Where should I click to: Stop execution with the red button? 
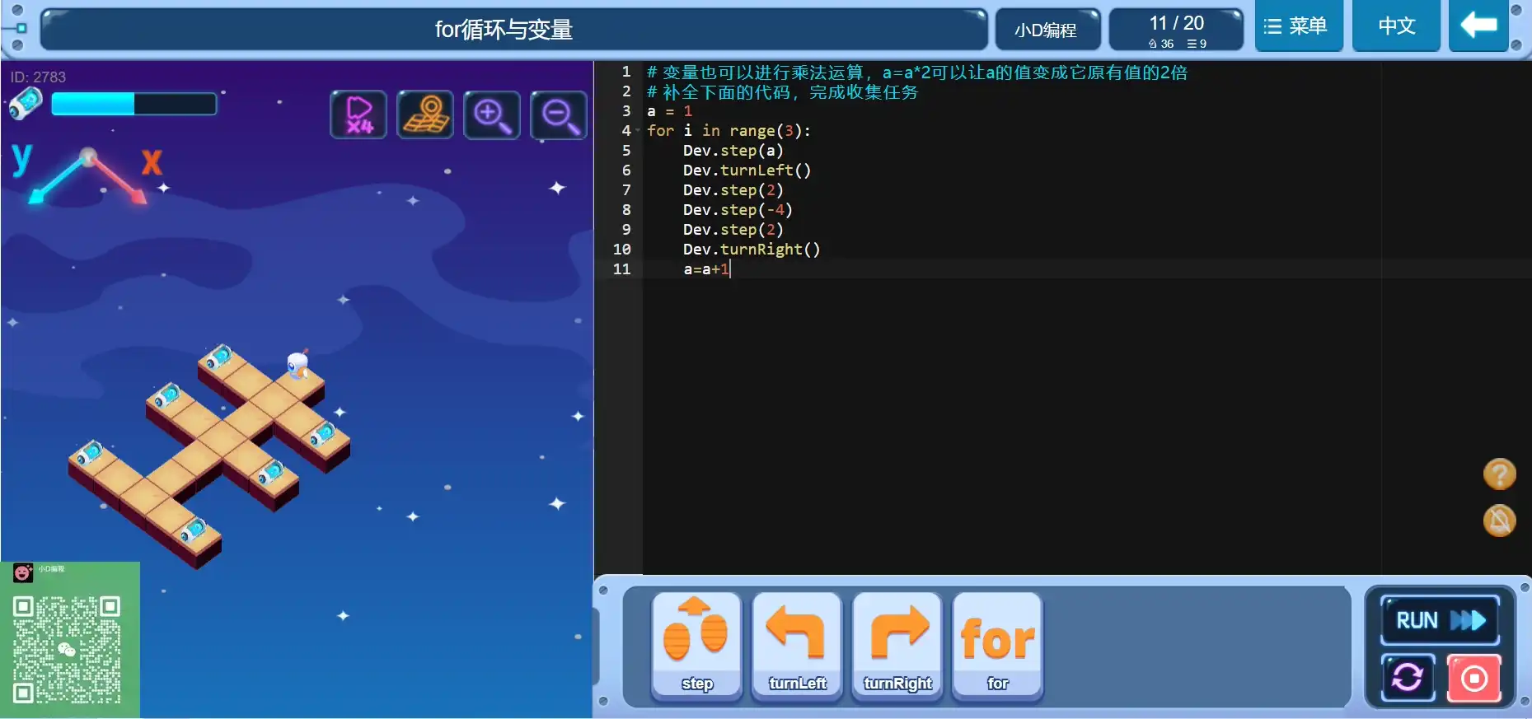pos(1473,678)
